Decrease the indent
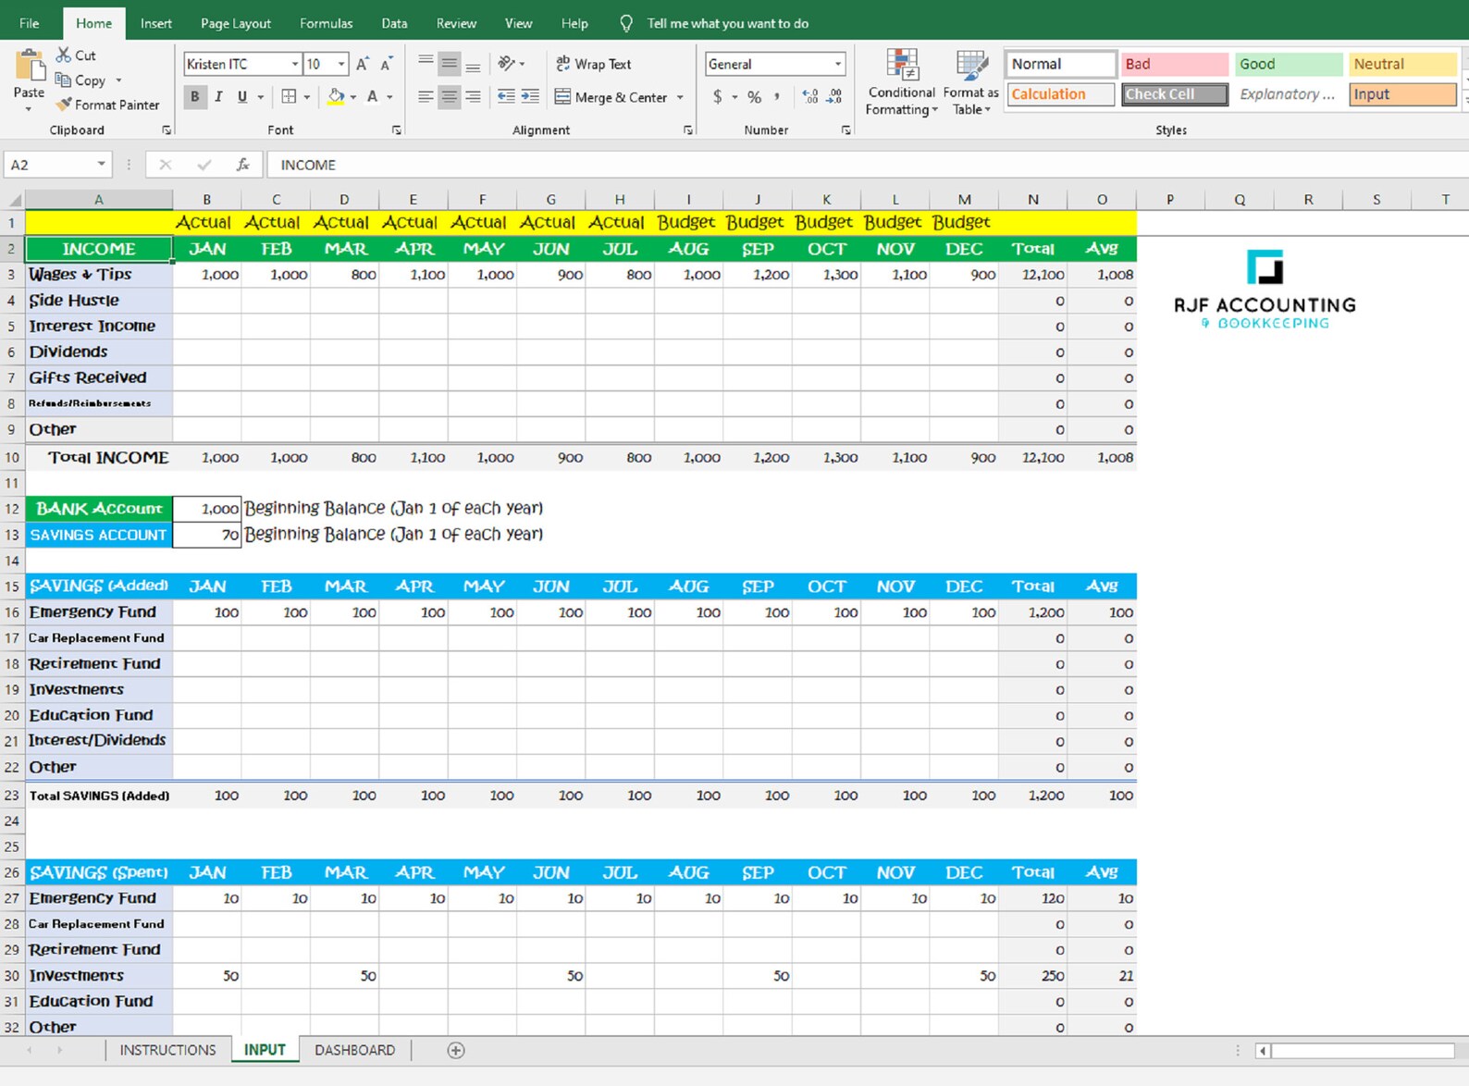 click(506, 96)
